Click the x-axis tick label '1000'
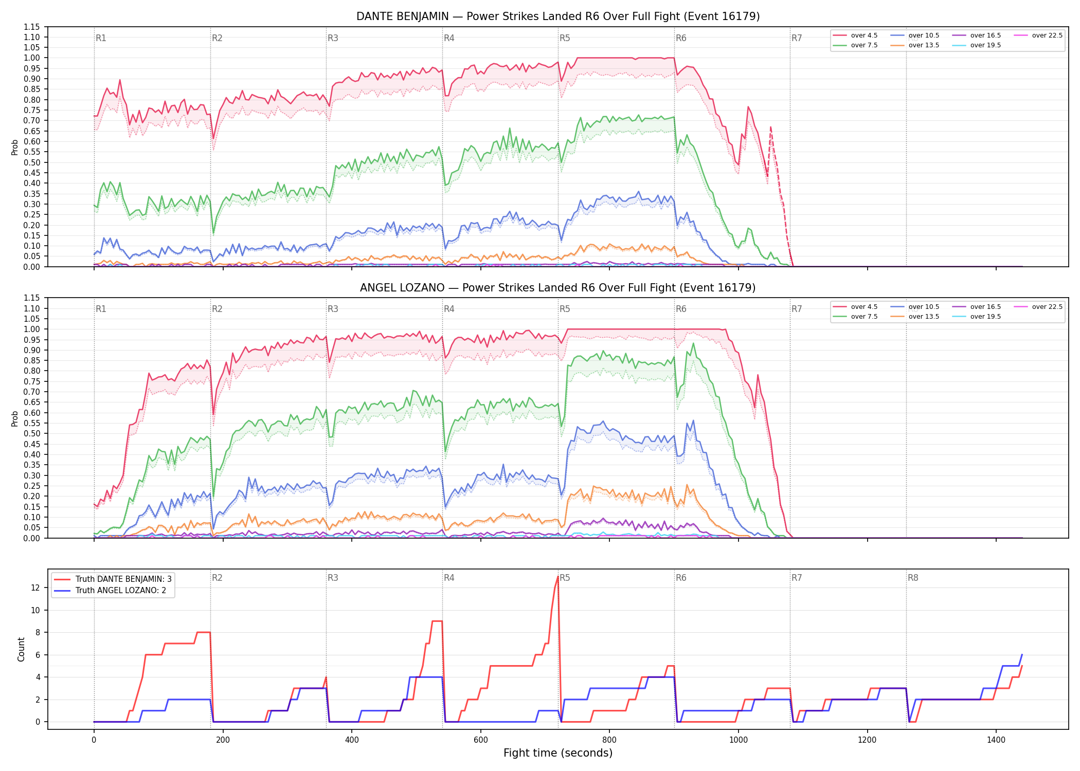The height and width of the screenshot is (771, 1080). point(739,740)
